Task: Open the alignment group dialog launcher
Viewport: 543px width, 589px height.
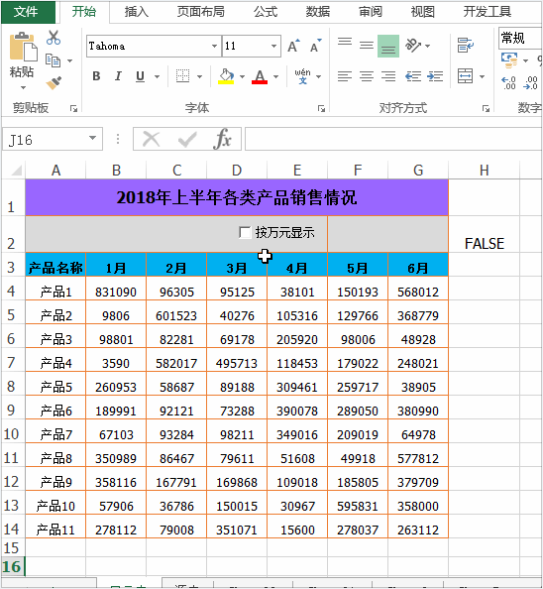Action: (486, 108)
